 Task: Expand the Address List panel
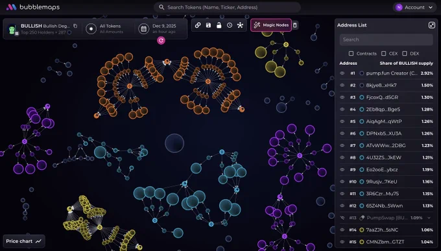[x=431, y=25]
